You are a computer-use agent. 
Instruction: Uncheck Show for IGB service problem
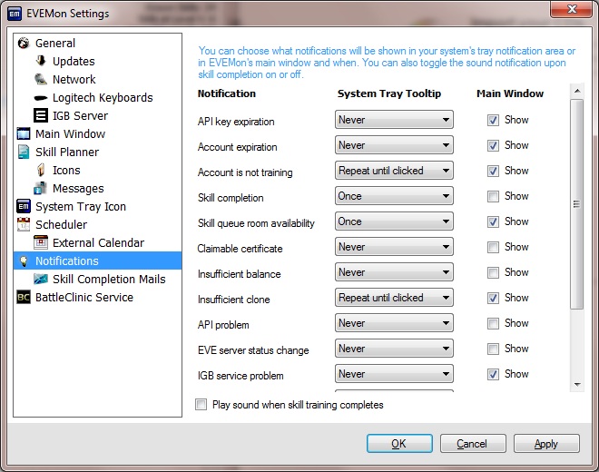493,374
